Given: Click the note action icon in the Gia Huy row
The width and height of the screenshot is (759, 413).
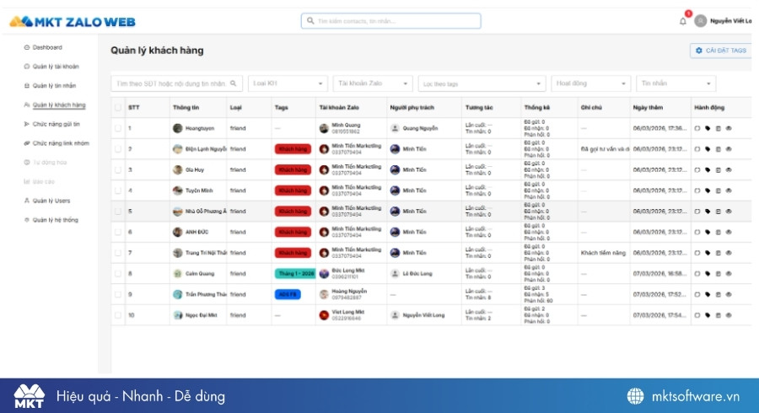Looking at the screenshot, I should pos(718,170).
